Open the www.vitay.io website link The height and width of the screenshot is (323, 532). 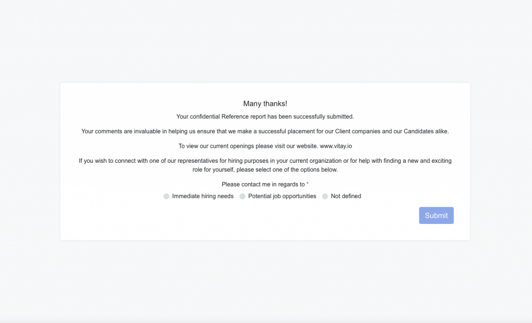(x=336, y=146)
